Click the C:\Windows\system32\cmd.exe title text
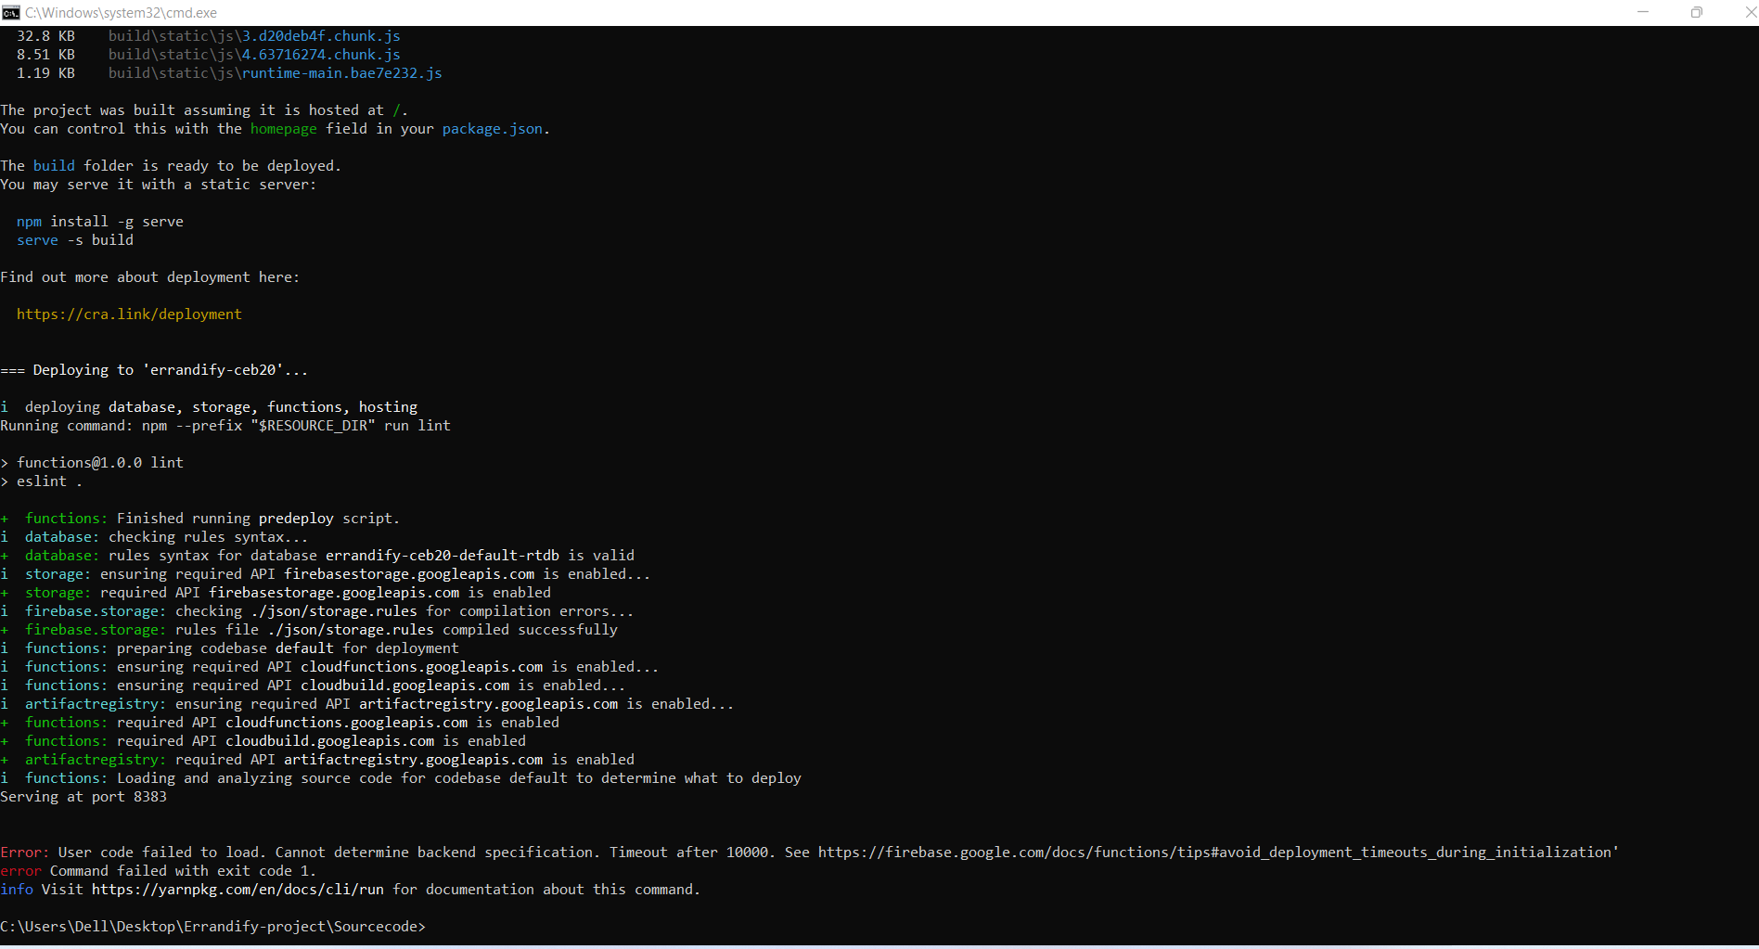 pyautogui.click(x=122, y=12)
